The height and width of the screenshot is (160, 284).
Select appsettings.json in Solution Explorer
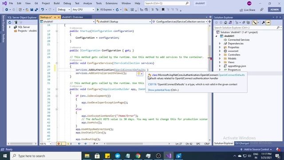click(x=237, y=66)
